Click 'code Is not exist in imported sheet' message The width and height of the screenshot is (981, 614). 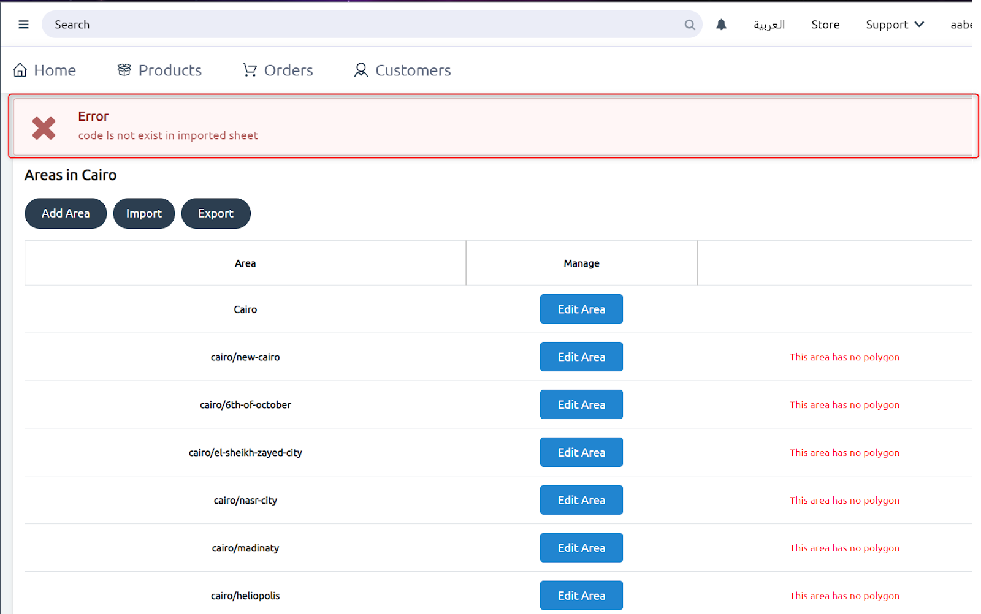click(x=168, y=135)
